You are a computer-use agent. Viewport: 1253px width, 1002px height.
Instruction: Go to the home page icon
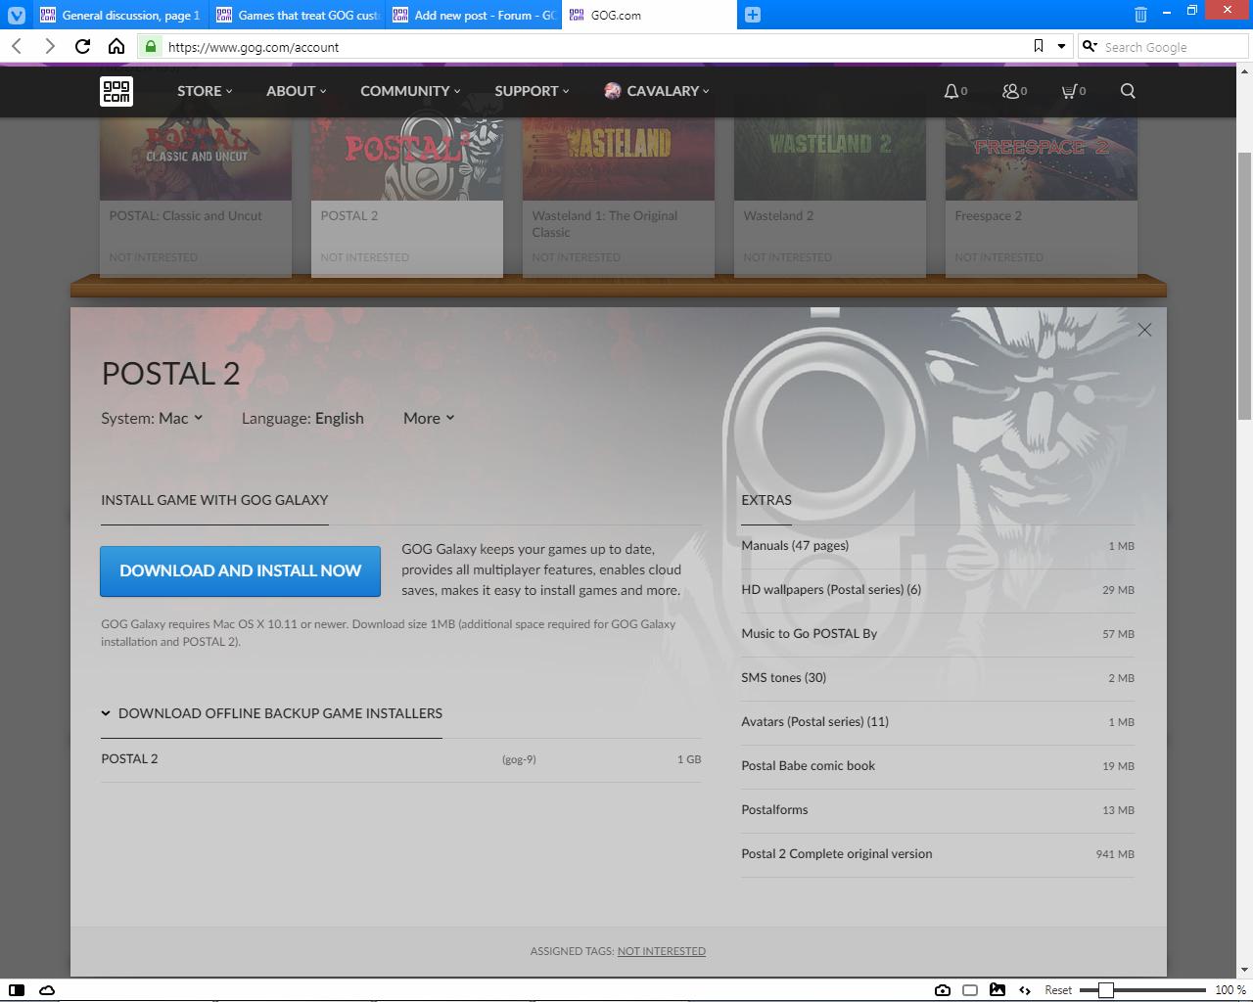coord(116,46)
